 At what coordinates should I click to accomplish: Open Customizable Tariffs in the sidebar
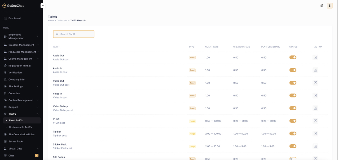21,127
